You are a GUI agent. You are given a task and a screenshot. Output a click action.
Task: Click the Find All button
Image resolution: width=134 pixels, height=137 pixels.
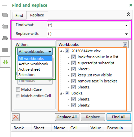click(119, 117)
